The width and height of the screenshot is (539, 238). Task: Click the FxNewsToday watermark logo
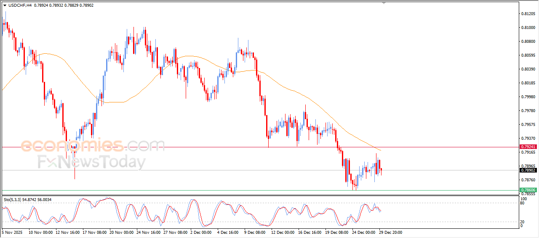[91, 162]
